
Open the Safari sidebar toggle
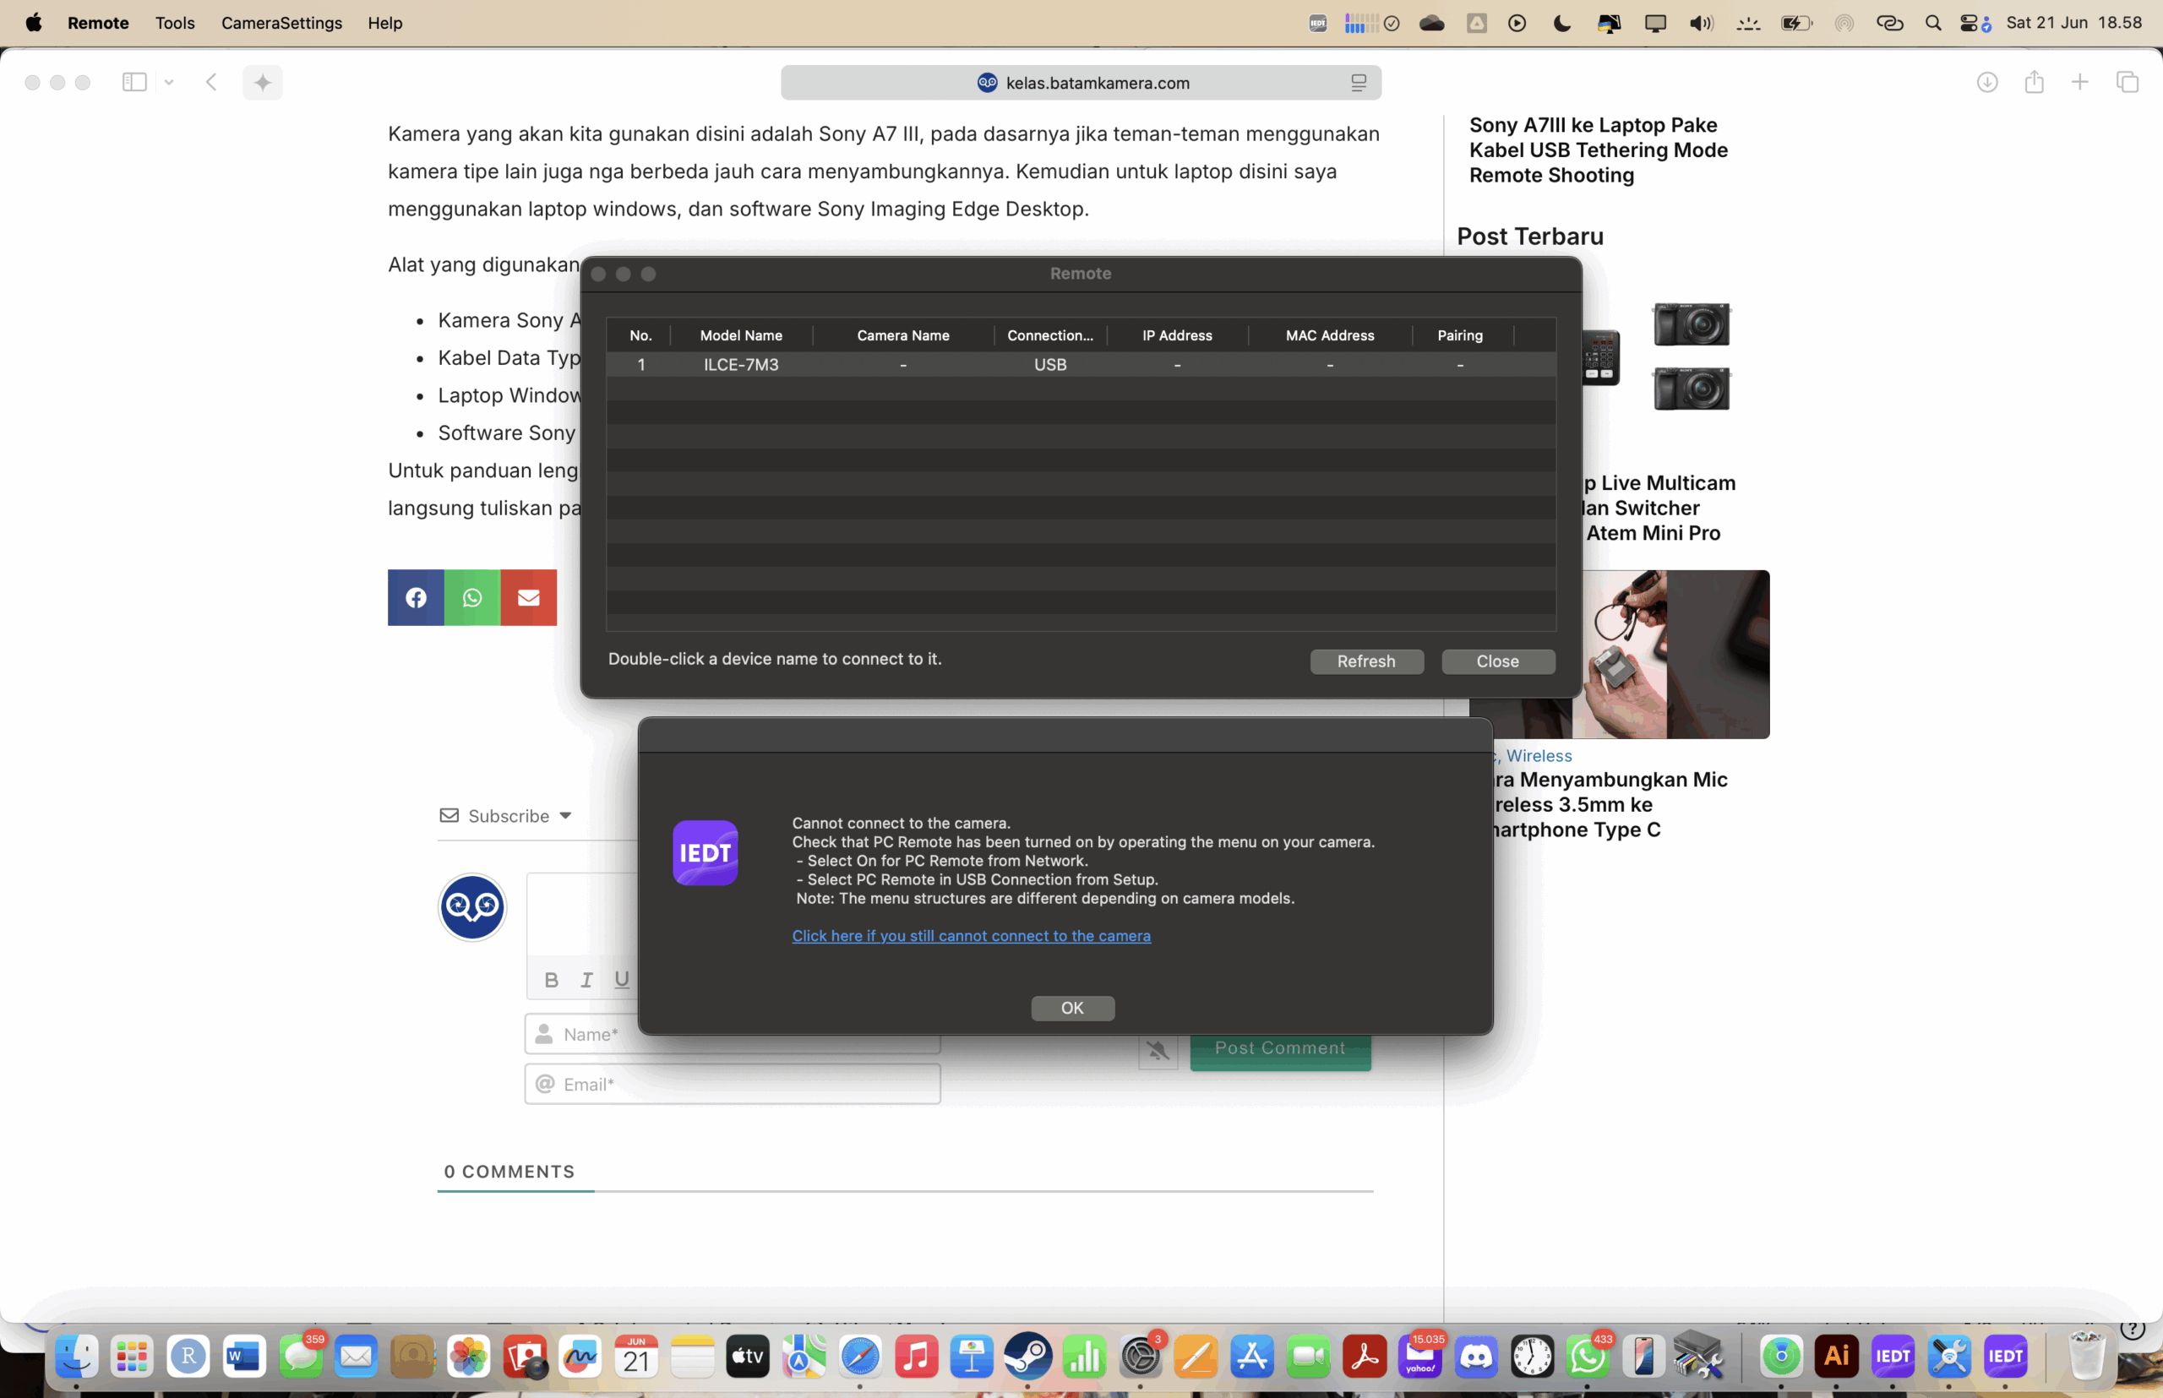point(134,83)
